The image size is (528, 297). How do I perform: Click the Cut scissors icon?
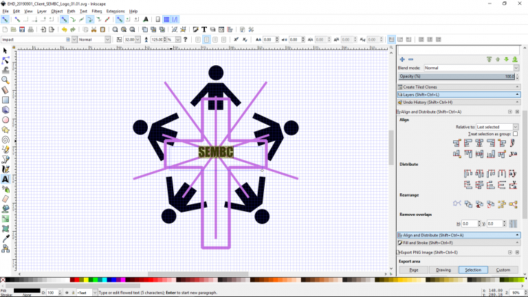click(94, 30)
